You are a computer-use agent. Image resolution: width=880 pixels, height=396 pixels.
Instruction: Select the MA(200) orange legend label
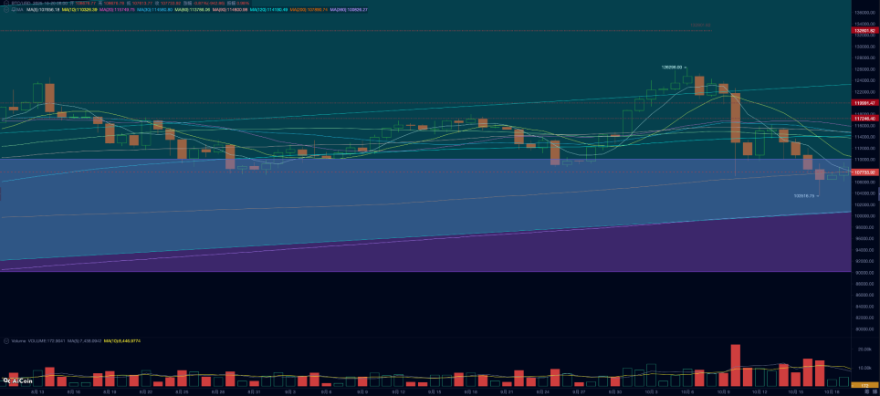click(x=310, y=10)
